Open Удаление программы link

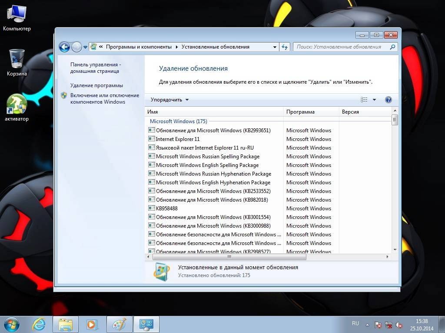(x=96, y=85)
